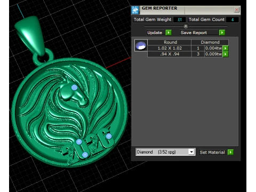The image size is (256, 192).
Task: Click green arrow for 0.009tw row
Action: [x=226, y=54]
